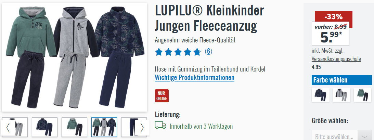Show the green hoodie suit thumbnail
This screenshot has width=374, height=140.
74,127
